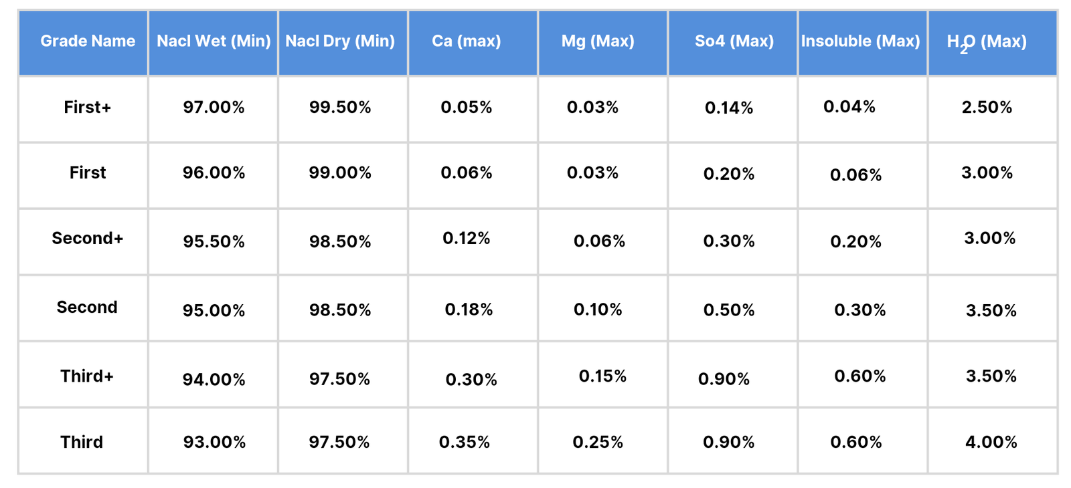Select the Insoluble (Max) column header
Viewport: 1071px width, 488px height.
[x=861, y=41]
